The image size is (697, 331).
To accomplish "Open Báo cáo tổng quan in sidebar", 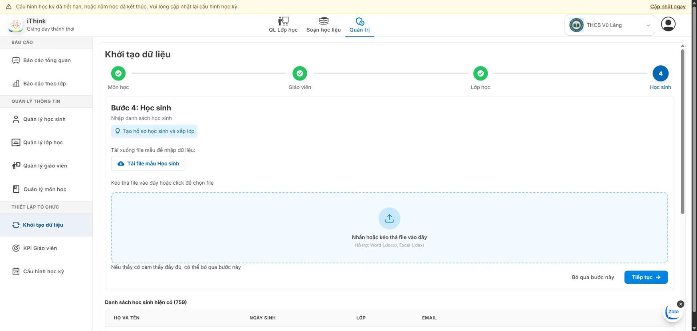I will click(46, 61).
